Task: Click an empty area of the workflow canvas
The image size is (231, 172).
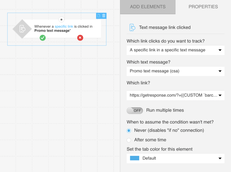Action: (x=60, y=105)
